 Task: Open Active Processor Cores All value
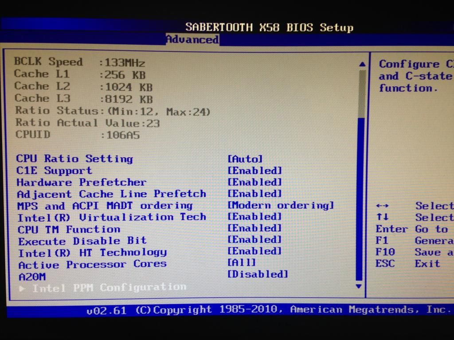(x=242, y=263)
